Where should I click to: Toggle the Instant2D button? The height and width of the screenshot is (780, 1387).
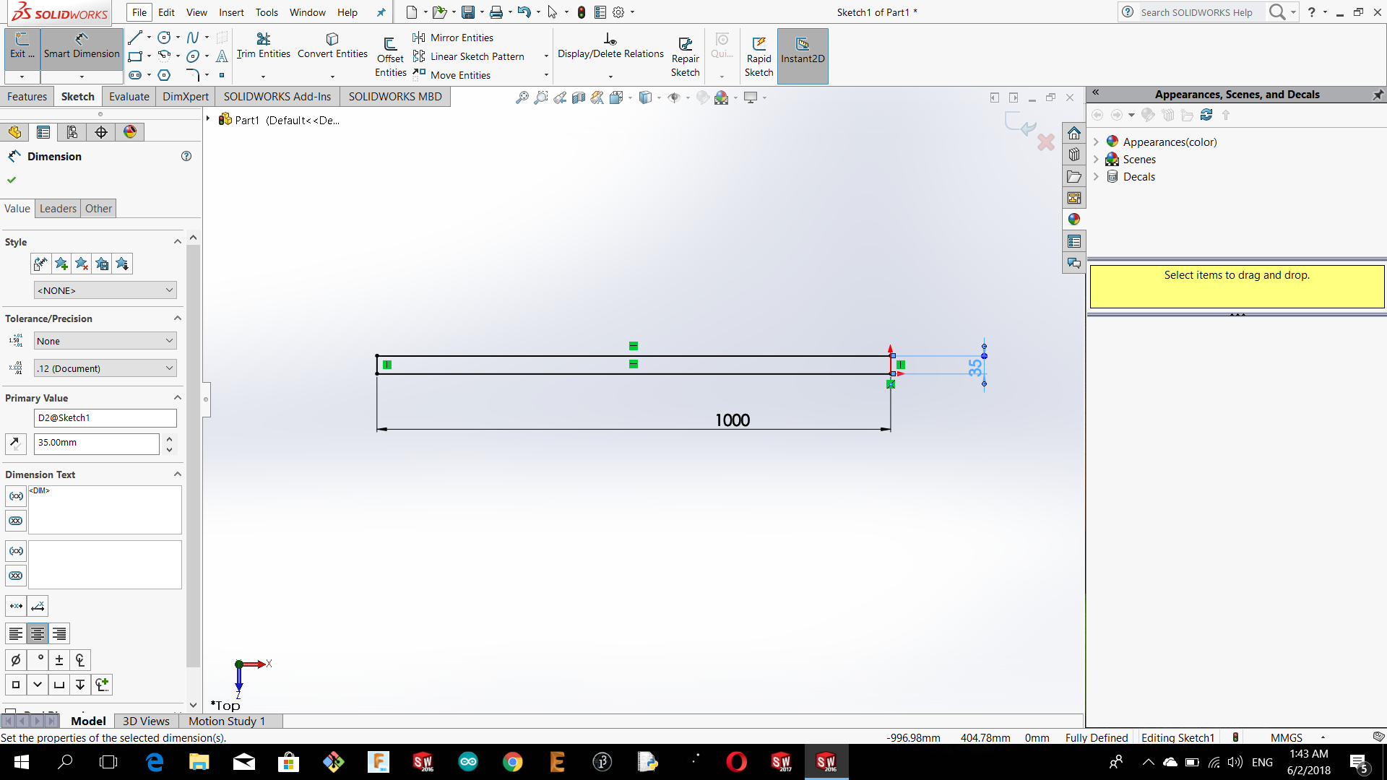coord(803,56)
